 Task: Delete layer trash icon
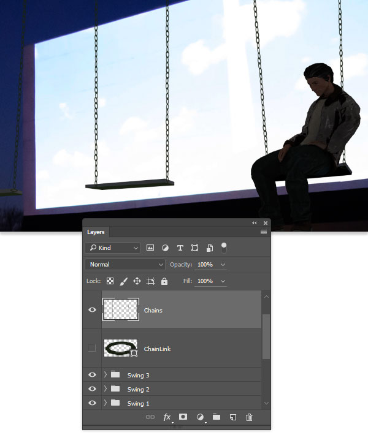[249, 417]
